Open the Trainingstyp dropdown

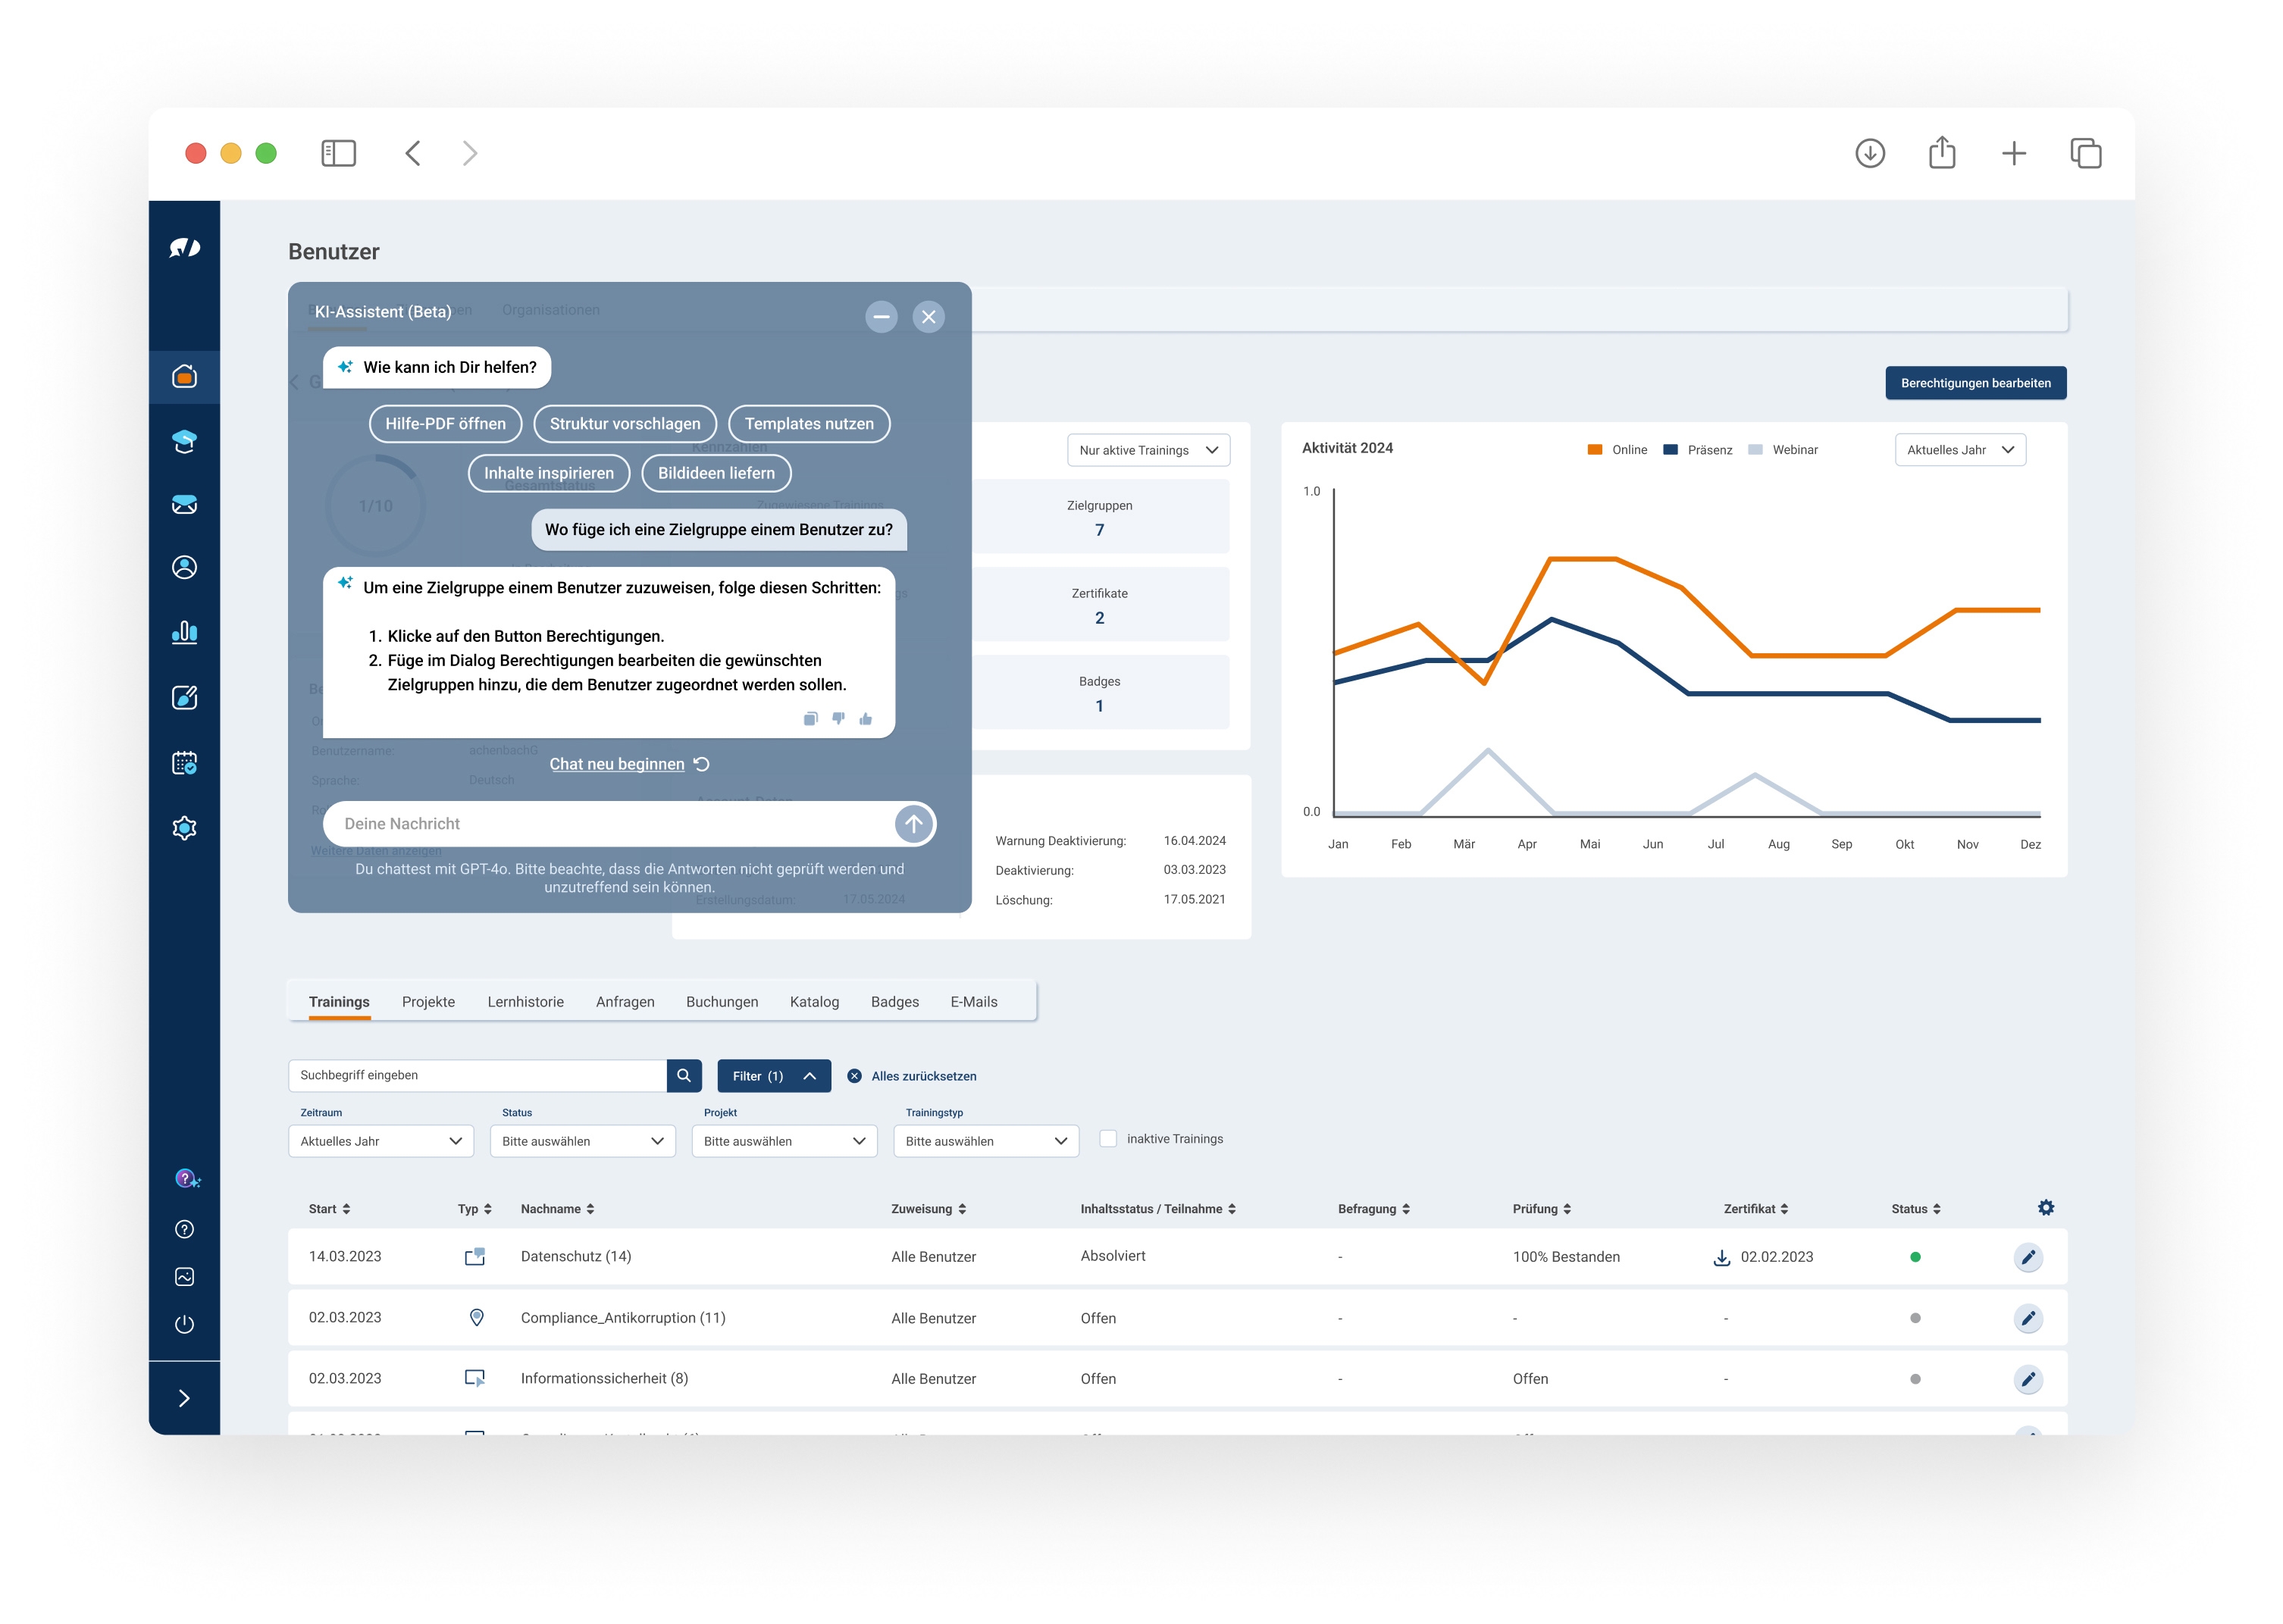985,1141
